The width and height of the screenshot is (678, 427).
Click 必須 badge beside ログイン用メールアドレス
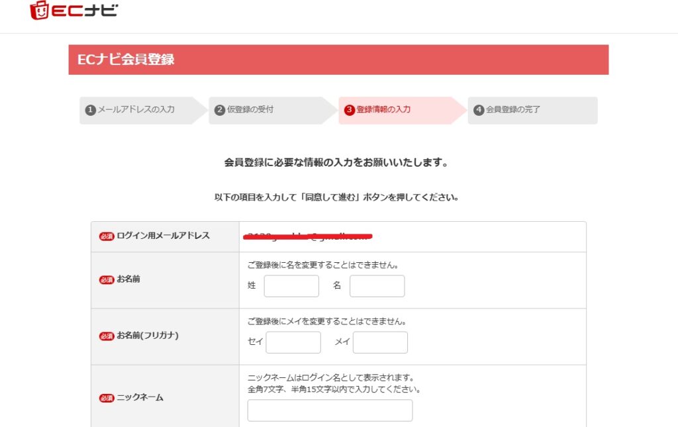107,236
